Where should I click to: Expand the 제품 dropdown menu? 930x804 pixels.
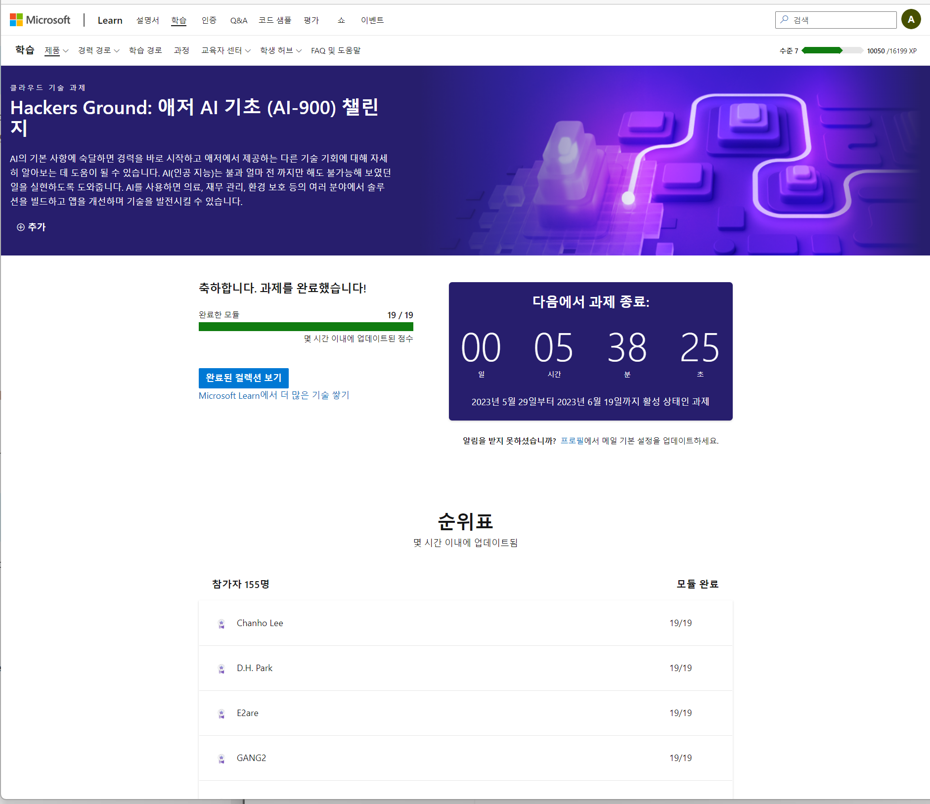point(56,50)
